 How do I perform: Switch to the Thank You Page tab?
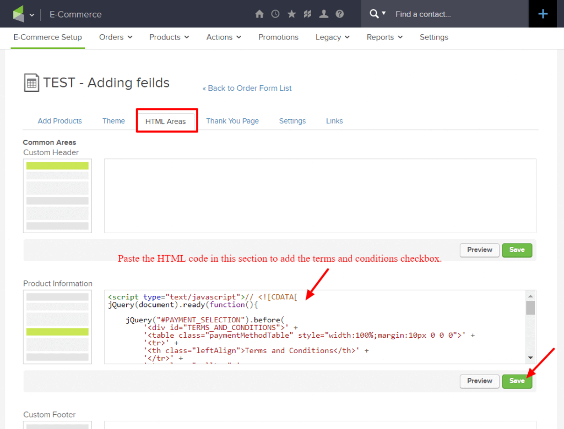point(232,121)
